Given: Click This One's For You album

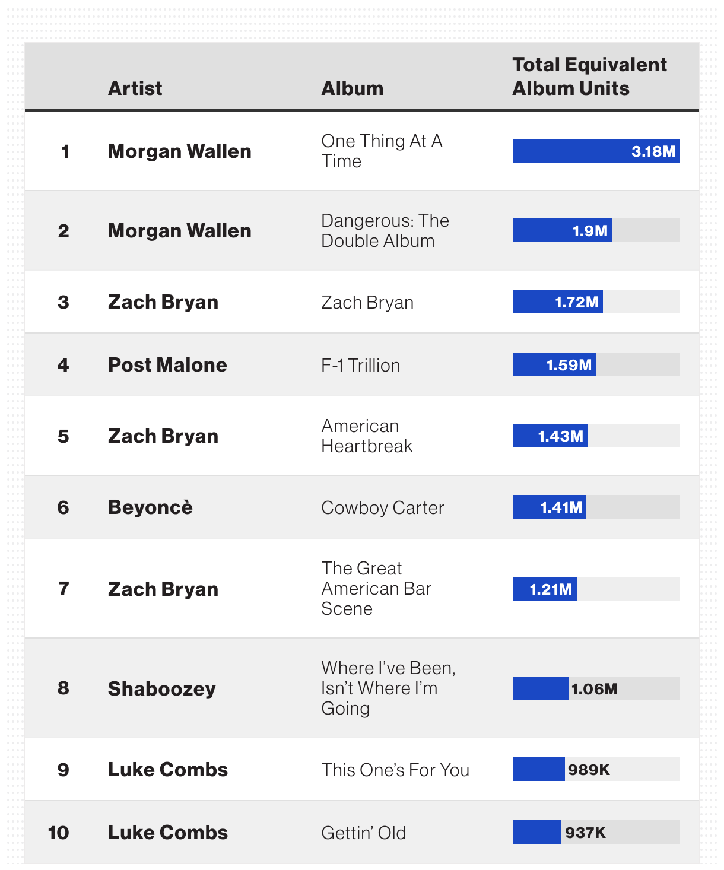Looking at the screenshot, I should click(x=395, y=770).
